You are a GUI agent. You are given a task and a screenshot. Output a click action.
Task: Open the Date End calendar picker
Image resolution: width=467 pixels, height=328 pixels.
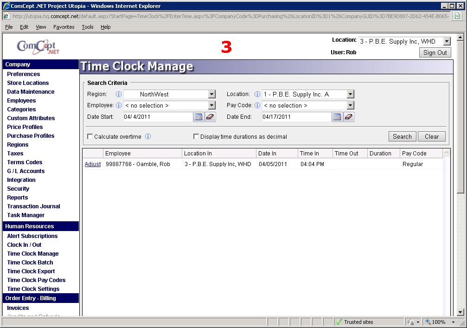pos(337,117)
